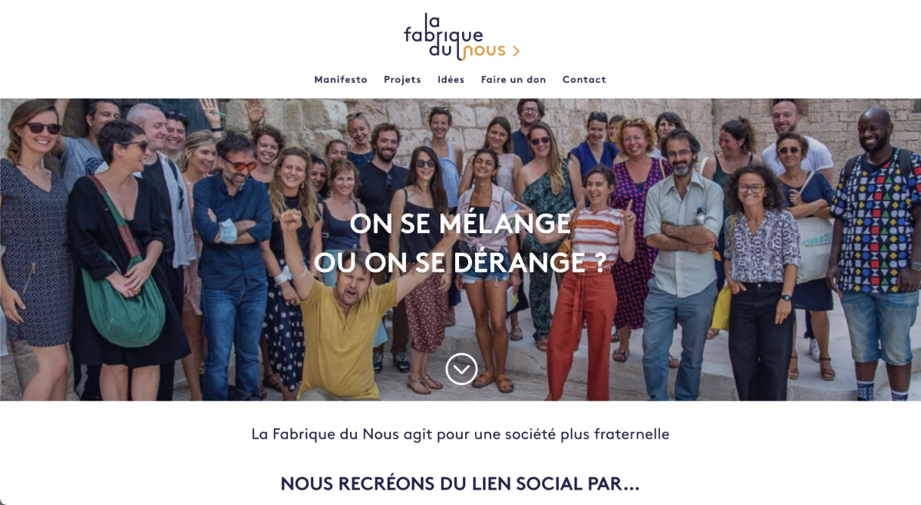Click the "ON SE MÉLANGE" headline line
This screenshot has width=921, height=505.
click(x=460, y=224)
